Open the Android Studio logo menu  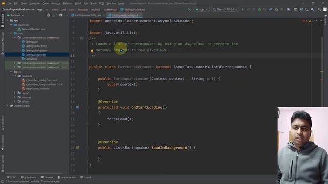pyautogui.click(x=3, y=3)
